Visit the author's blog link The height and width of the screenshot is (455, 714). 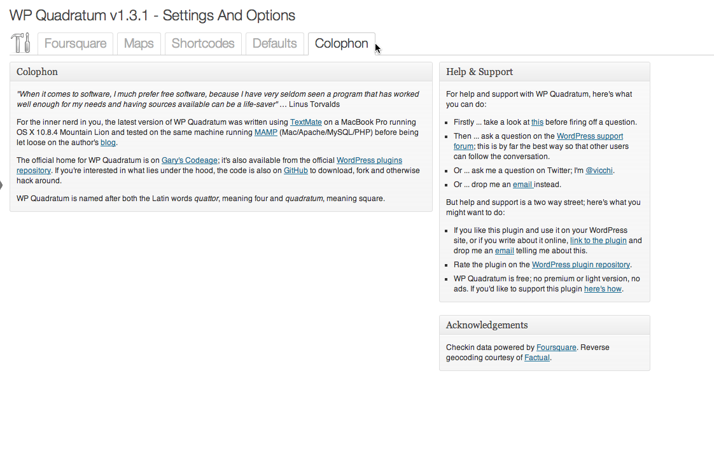point(108,143)
